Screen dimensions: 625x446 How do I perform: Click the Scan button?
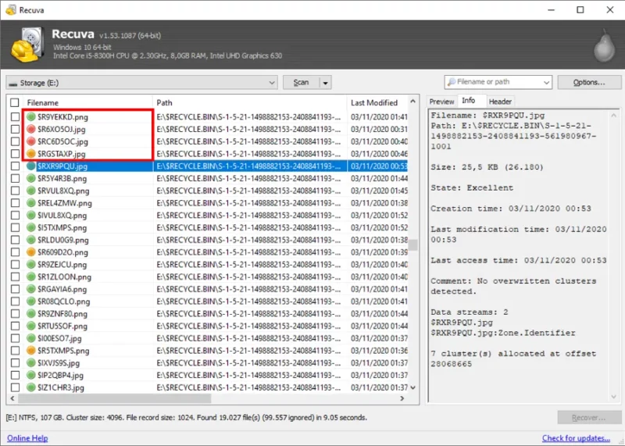(302, 83)
